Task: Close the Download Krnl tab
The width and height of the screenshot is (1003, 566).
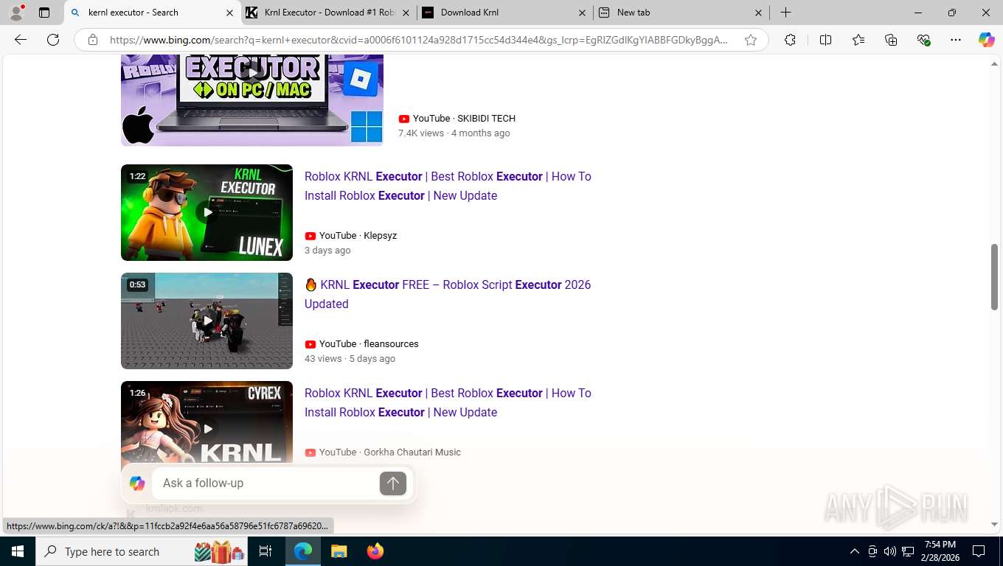Action: pyautogui.click(x=583, y=13)
